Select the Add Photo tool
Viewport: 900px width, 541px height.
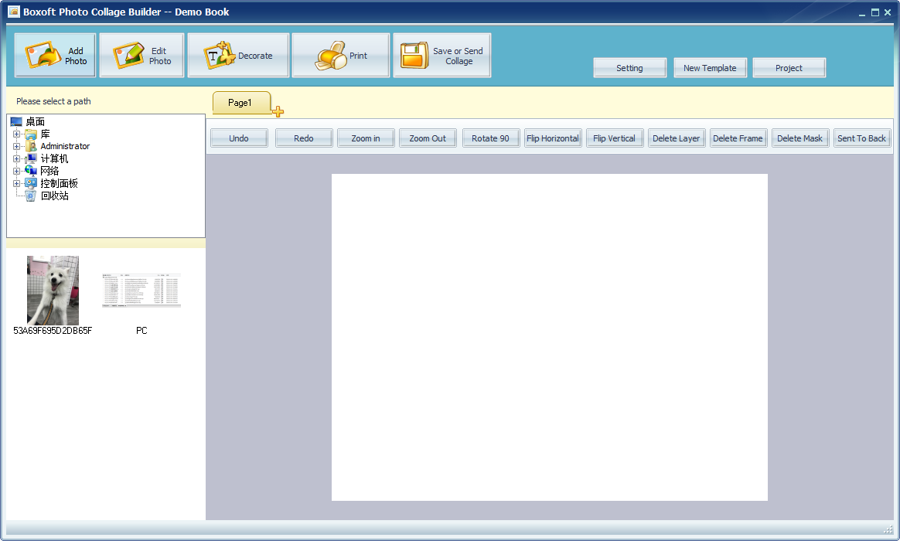click(x=54, y=54)
